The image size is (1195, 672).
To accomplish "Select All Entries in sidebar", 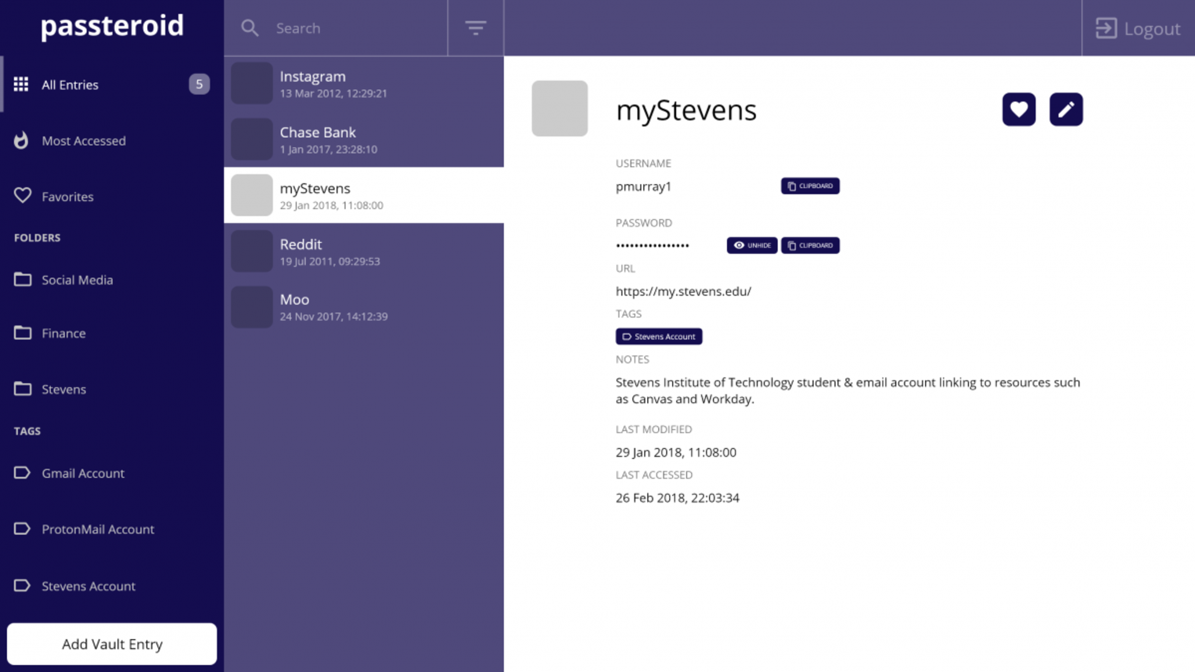I will point(70,85).
